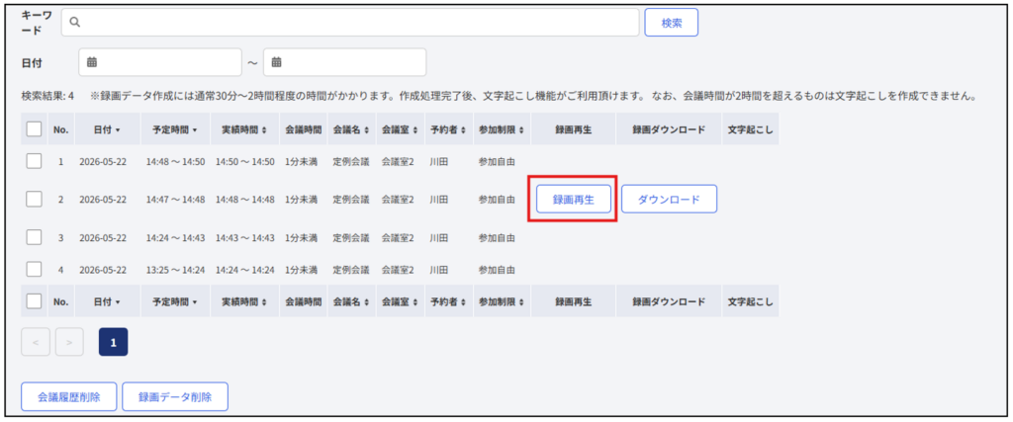1013x422 pixels.
Task: Sort by 参加制限 in the bottom header
Action: coord(502,301)
